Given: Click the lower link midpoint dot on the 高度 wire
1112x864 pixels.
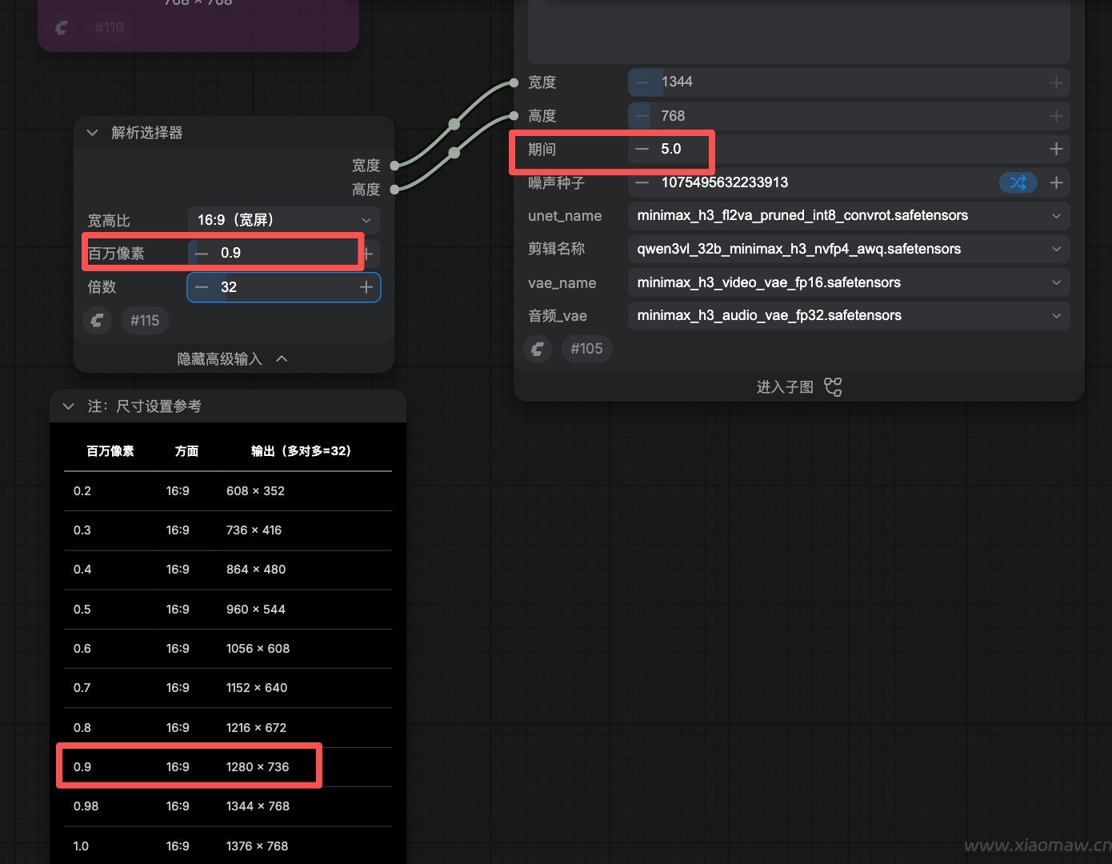Looking at the screenshot, I should click(454, 153).
